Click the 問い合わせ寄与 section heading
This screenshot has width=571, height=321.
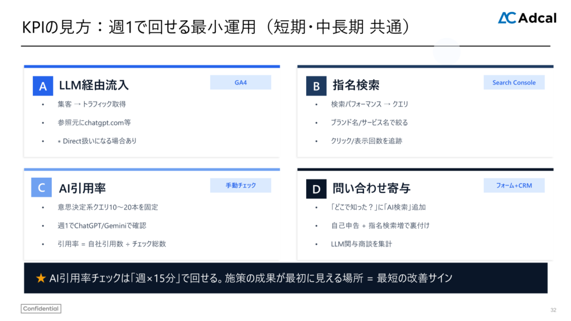click(371, 188)
